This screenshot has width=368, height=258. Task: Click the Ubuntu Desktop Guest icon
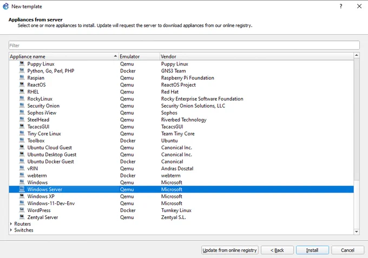tap(22, 154)
